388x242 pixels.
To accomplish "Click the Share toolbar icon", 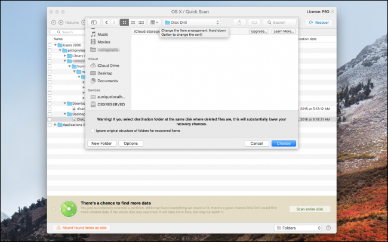I will (x=239, y=23).
